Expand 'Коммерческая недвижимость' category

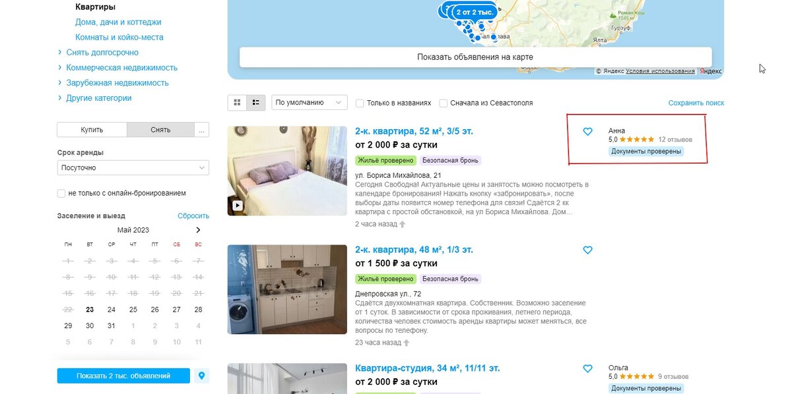(121, 67)
